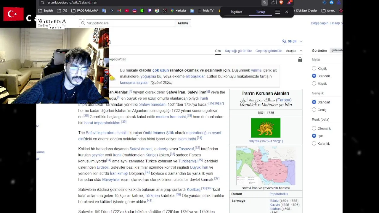Open the Oniki İmamcı Şiilik link

point(158,133)
